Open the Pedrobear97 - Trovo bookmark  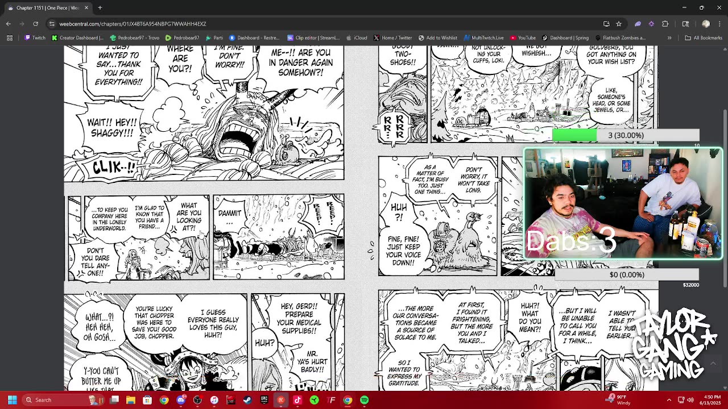point(134,38)
